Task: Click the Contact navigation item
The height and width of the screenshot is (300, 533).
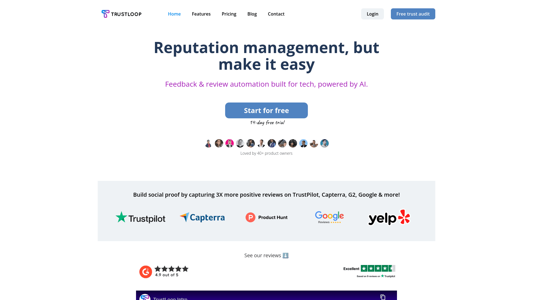Action: point(276,14)
